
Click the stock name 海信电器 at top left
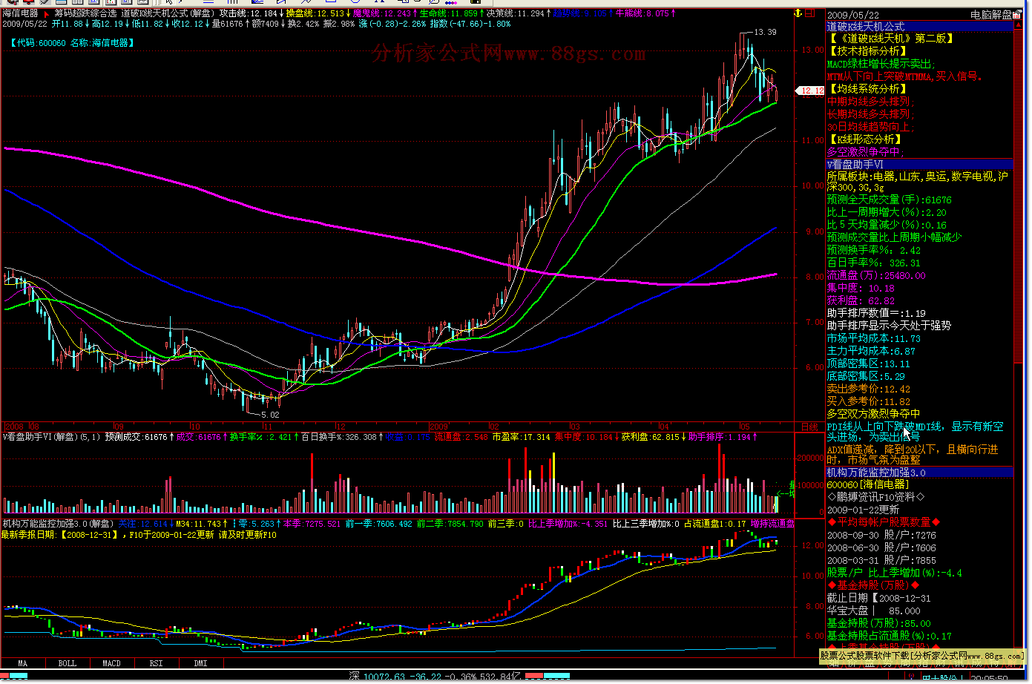[x=21, y=13]
